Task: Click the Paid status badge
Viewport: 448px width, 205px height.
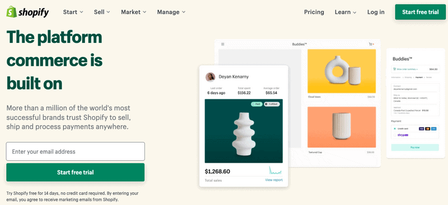Action: point(256,104)
